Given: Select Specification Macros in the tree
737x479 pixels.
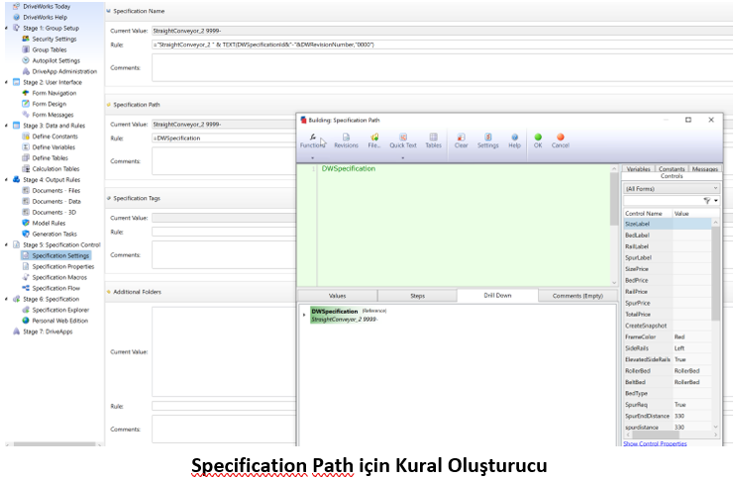Looking at the screenshot, I should [61, 277].
